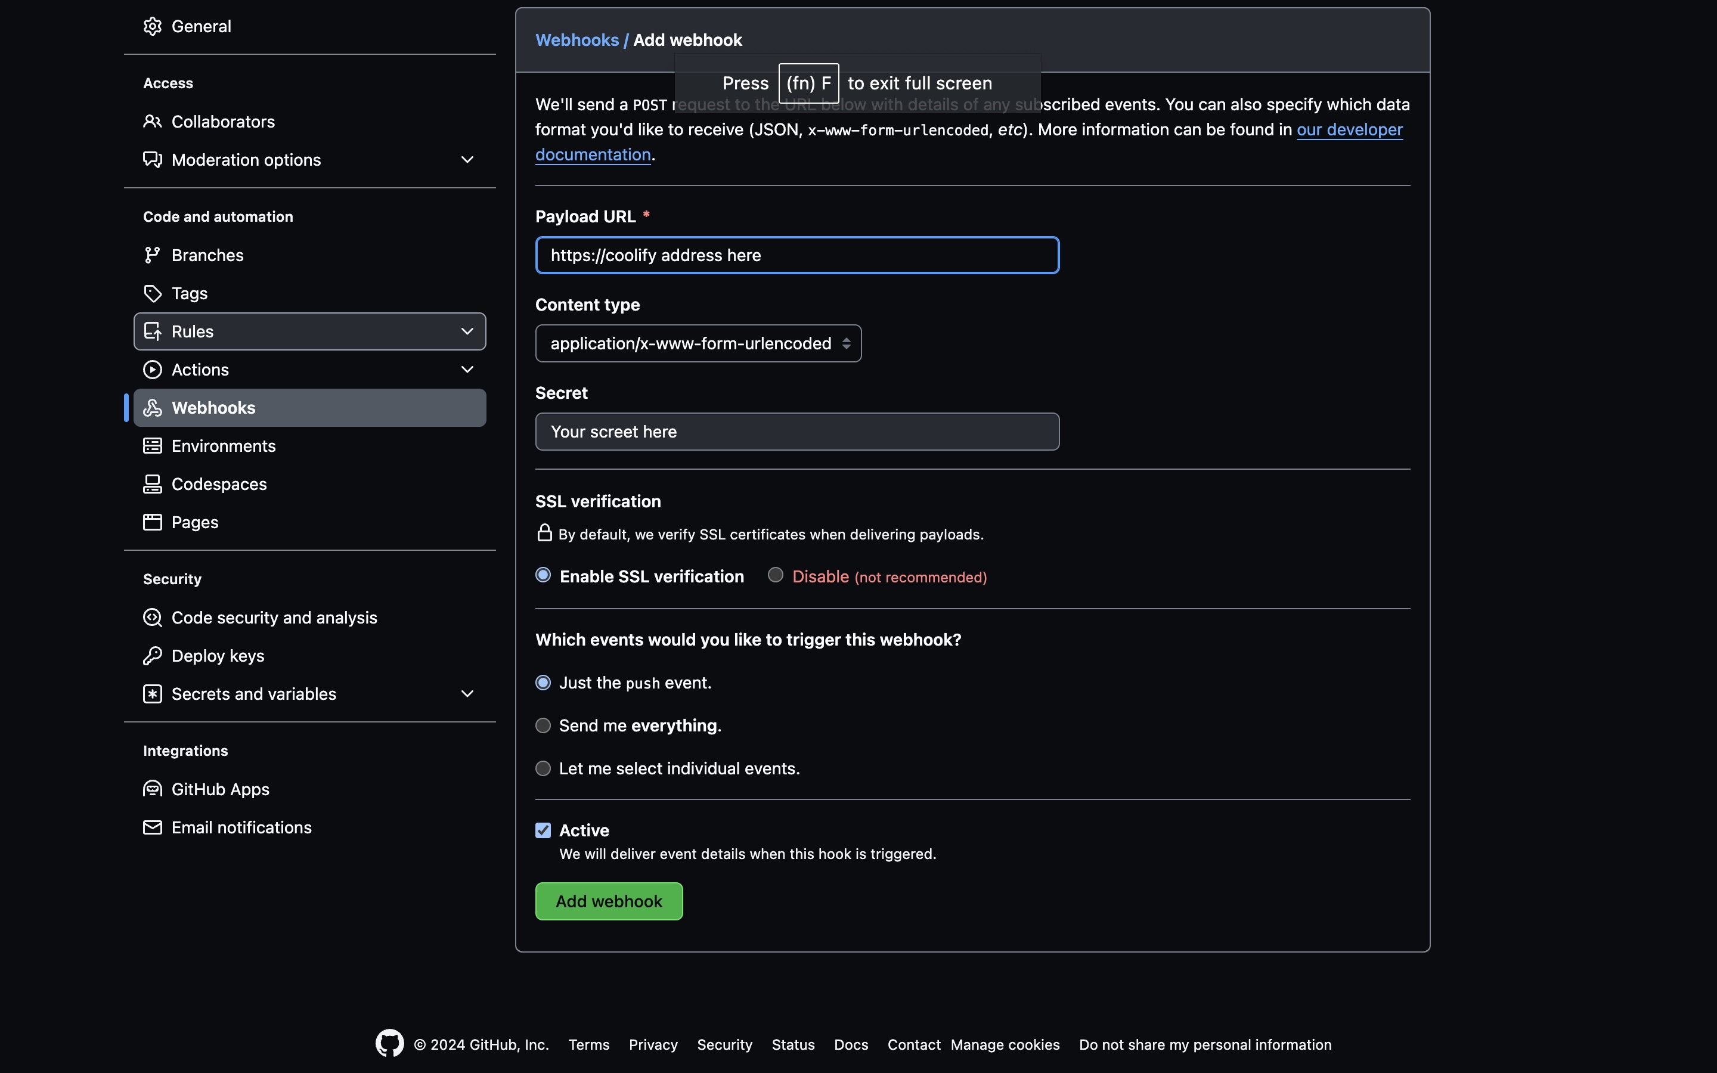Open our developer documentation link
Image resolution: width=1717 pixels, height=1073 pixels.
(1350, 130)
